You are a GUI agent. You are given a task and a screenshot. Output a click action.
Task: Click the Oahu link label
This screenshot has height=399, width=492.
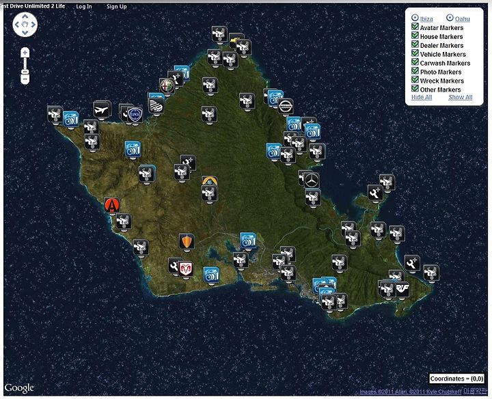(x=463, y=19)
